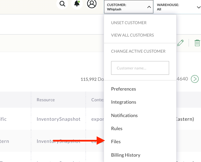
Task: Click the green pencil edit icon
Action: pyautogui.click(x=180, y=43)
